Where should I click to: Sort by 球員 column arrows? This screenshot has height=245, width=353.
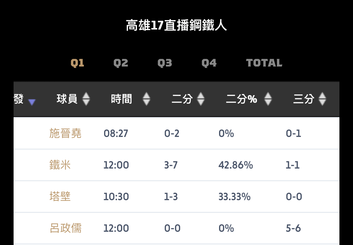pyautogui.click(x=86, y=99)
